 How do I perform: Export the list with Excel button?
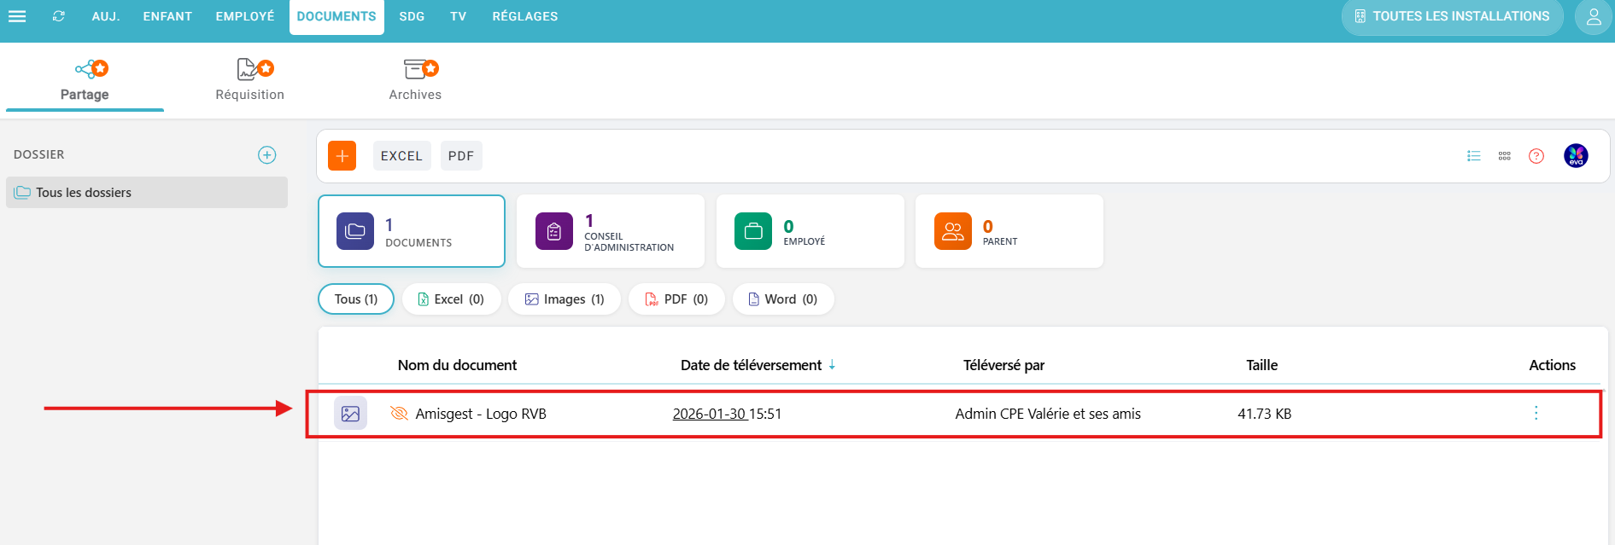click(401, 156)
